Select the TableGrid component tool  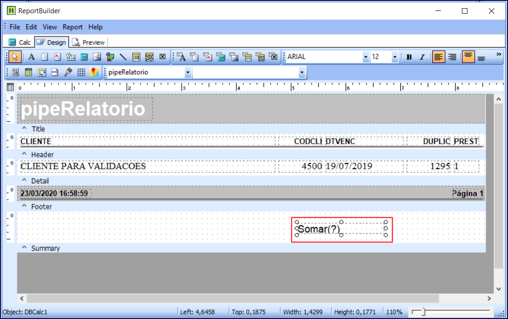pyautogui.click(x=81, y=72)
